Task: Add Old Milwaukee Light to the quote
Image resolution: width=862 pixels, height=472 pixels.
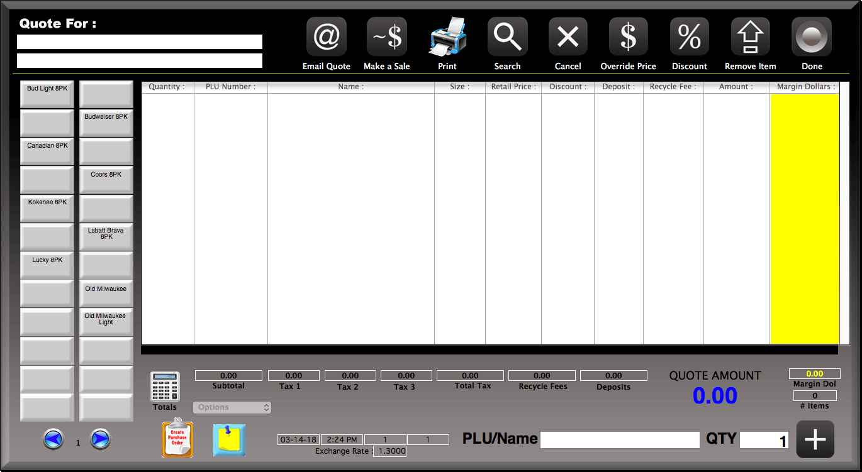Action: [x=106, y=321]
